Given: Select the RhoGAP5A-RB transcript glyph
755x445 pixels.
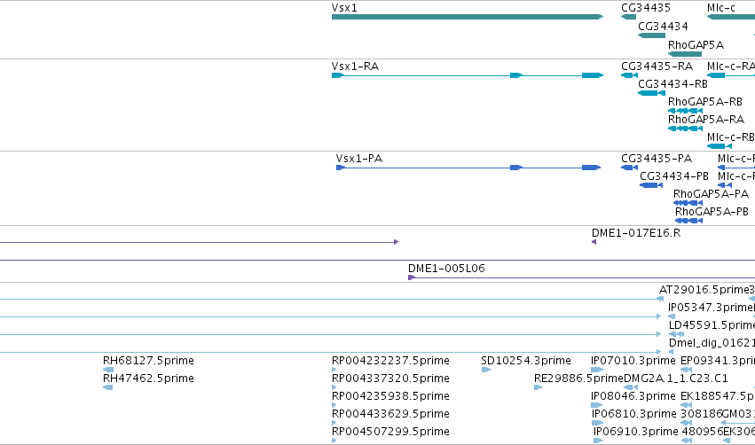Looking at the screenshot, I should click(x=685, y=111).
